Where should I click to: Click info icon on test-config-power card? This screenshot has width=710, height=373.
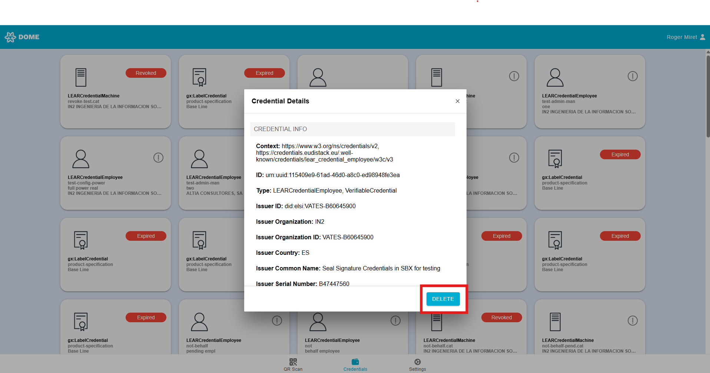click(158, 158)
